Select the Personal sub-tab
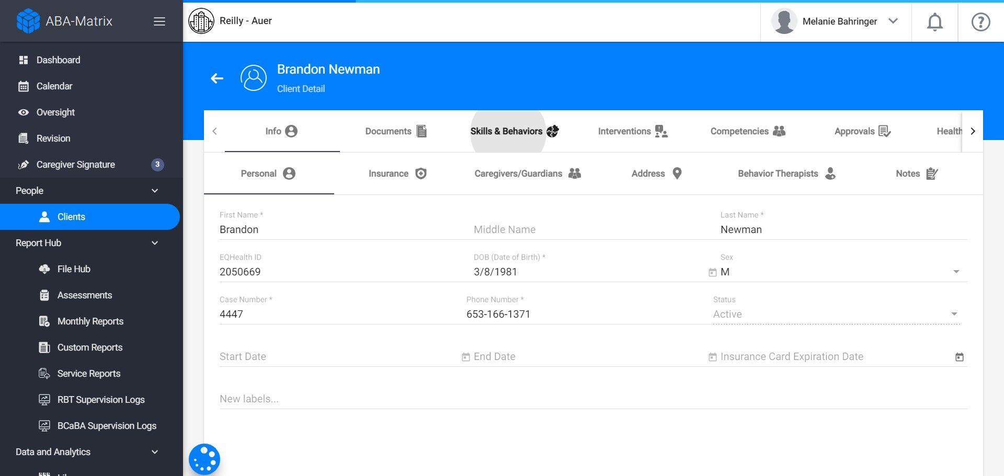This screenshot has height=476, width=1004. click(x=269, y=173)
